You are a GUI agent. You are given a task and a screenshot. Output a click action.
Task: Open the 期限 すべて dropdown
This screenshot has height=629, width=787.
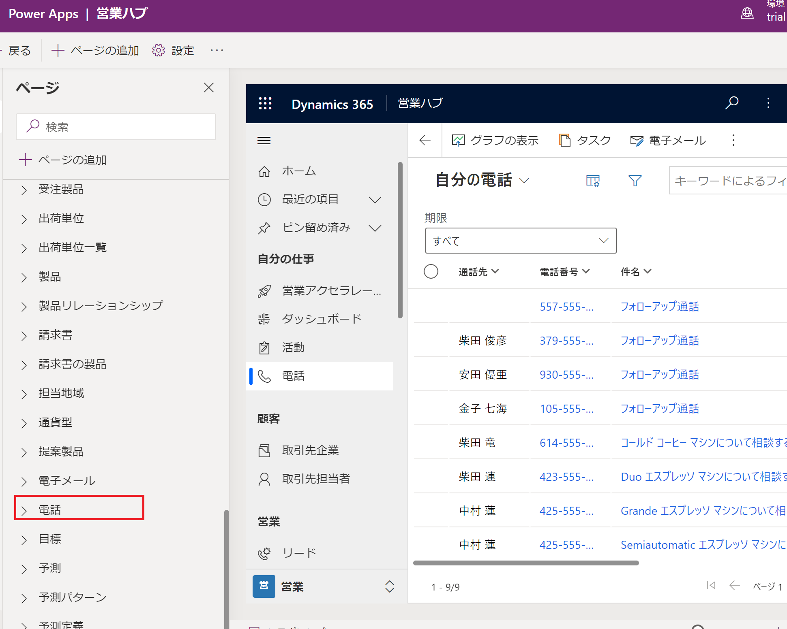coord(521,241)
